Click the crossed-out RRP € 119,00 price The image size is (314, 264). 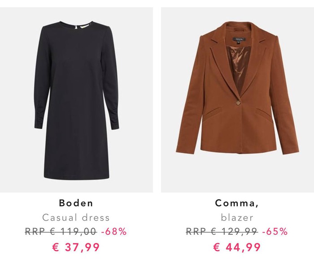[61, 232]
